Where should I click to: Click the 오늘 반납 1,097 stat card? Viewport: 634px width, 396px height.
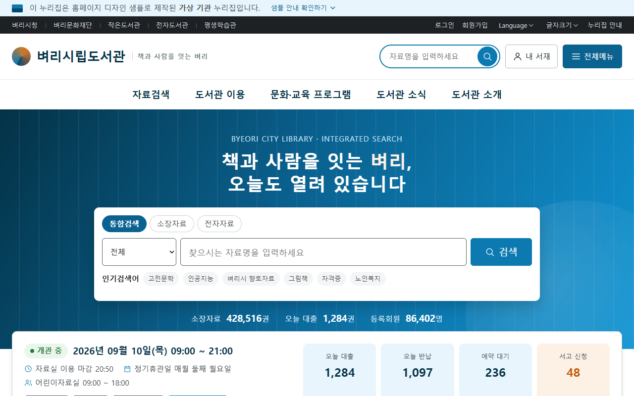pyautogui.click(x=418, y=370)
